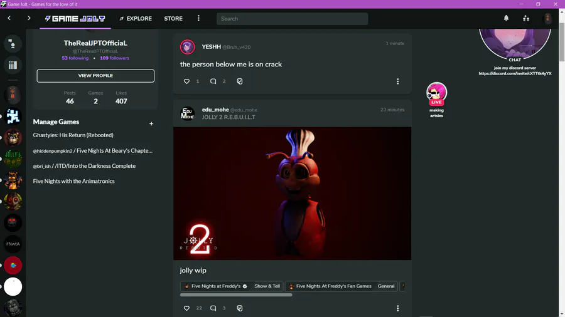The image size is (565, 317).
Task: Open the edu_mohe user avatar
Action: [x=187, y=113]
